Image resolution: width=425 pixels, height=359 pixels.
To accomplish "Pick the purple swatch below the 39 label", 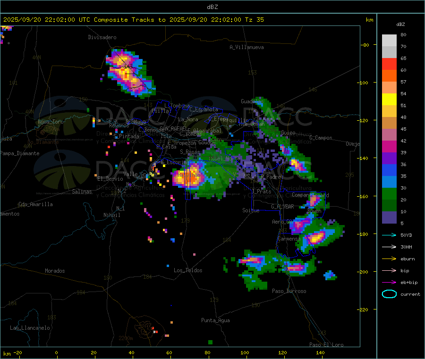I will tap(389, 159).
